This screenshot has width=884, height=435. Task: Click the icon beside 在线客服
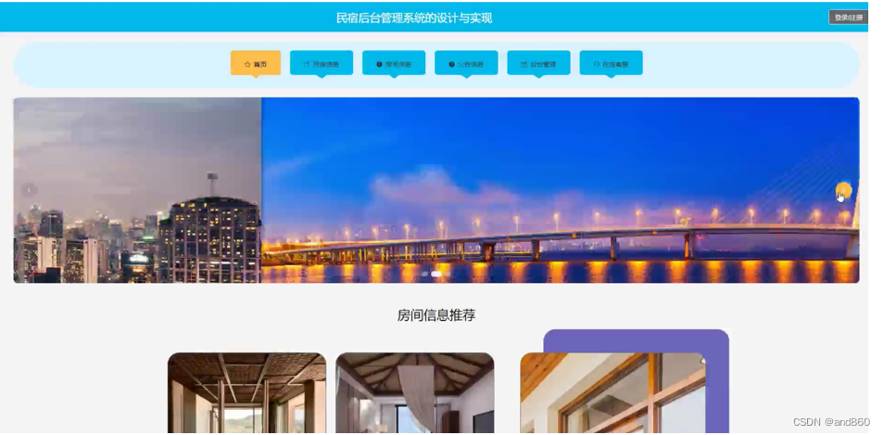[x=597, y=64]
